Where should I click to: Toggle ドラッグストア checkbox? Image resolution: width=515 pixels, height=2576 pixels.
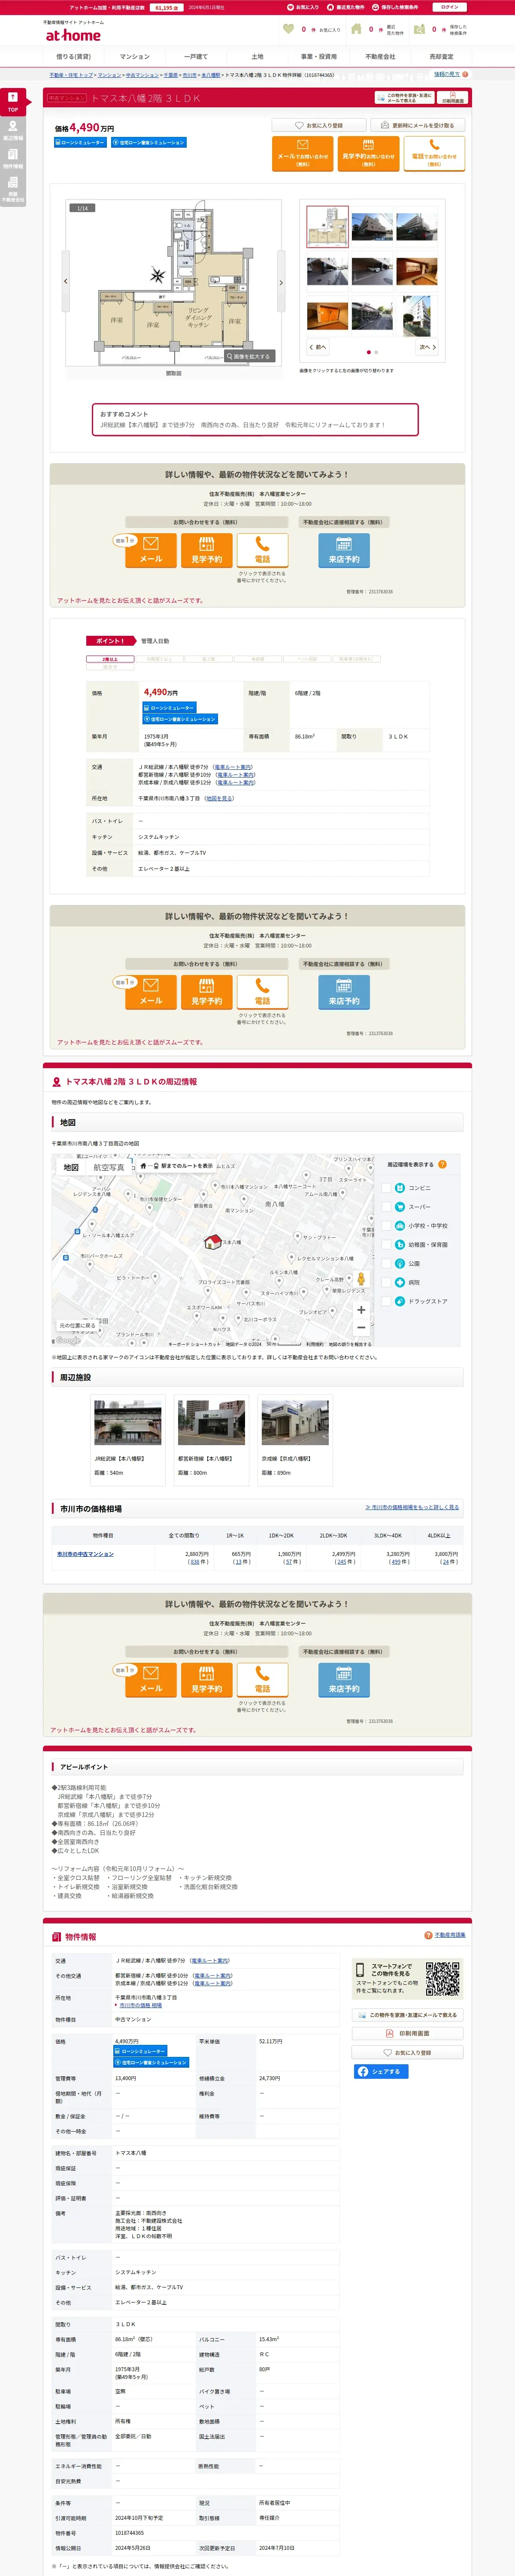(386, 1301)
